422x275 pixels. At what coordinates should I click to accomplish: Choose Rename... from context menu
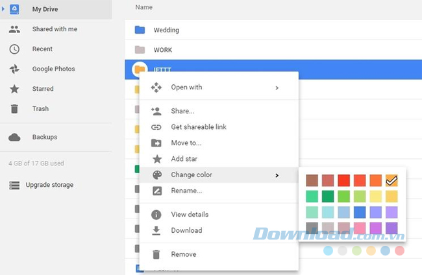pos(219,191)
